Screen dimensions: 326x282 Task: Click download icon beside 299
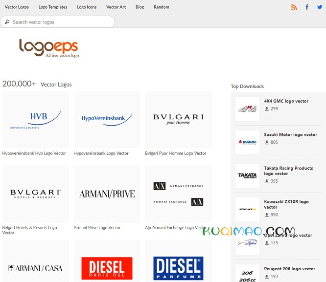pyautogui.click(x=267, y=108)
